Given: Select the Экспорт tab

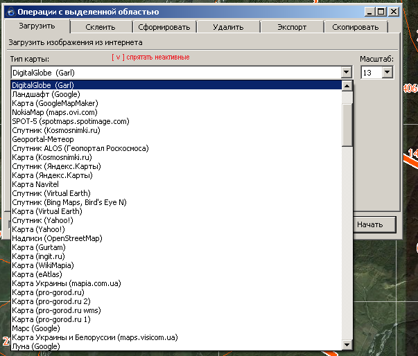Looking at the screenshot, I should pyautogui.click(x=291, y=27).
